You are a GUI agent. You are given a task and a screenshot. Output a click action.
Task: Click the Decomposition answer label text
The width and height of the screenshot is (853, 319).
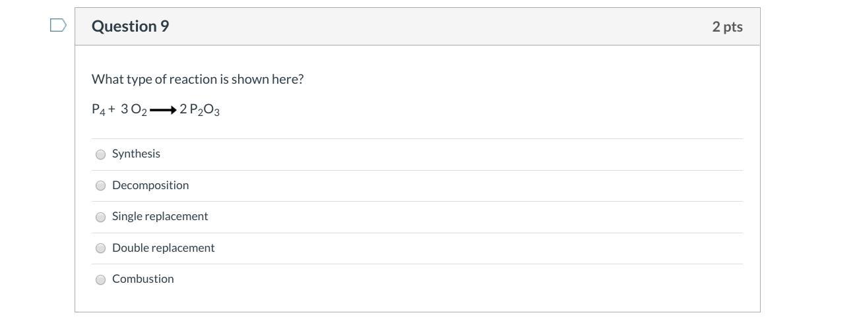(150, 185)
